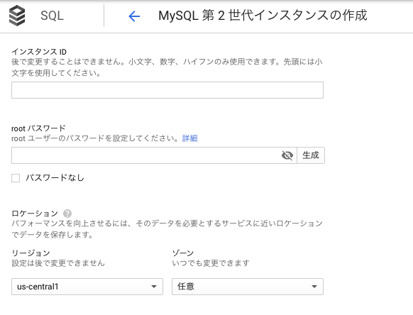Open the ゾーン 任意 dropdown

pos(248,287)
